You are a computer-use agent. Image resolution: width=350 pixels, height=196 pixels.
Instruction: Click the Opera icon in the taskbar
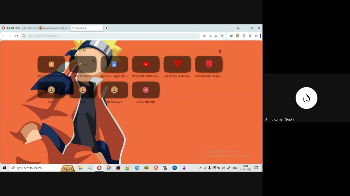99,168
